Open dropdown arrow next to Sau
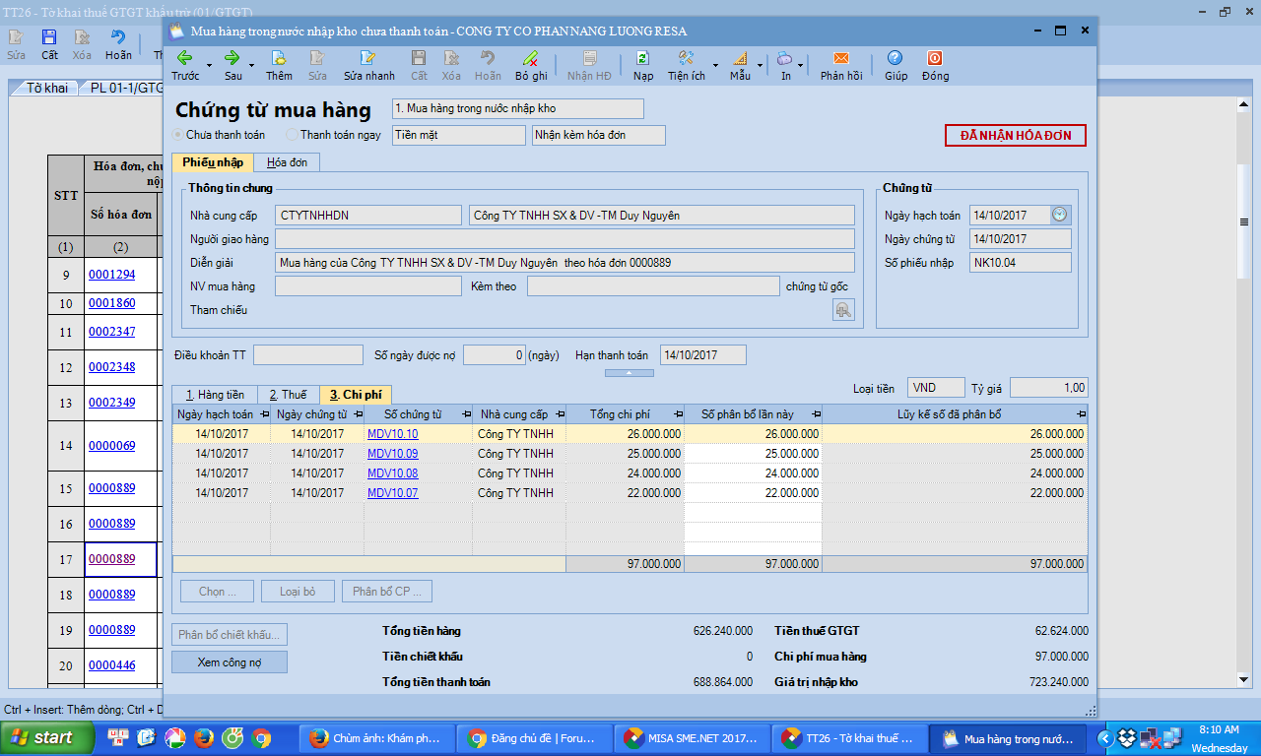Screen dimensions: 1261x756 pyautogui.click(x=252, y=65)
